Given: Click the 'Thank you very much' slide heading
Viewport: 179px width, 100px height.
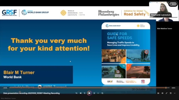Looking at the screenshot, I should click(x=49, y=44).
